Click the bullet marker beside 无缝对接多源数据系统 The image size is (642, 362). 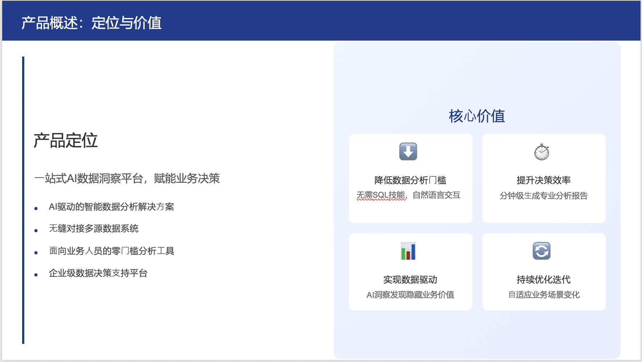pos(36,230)
